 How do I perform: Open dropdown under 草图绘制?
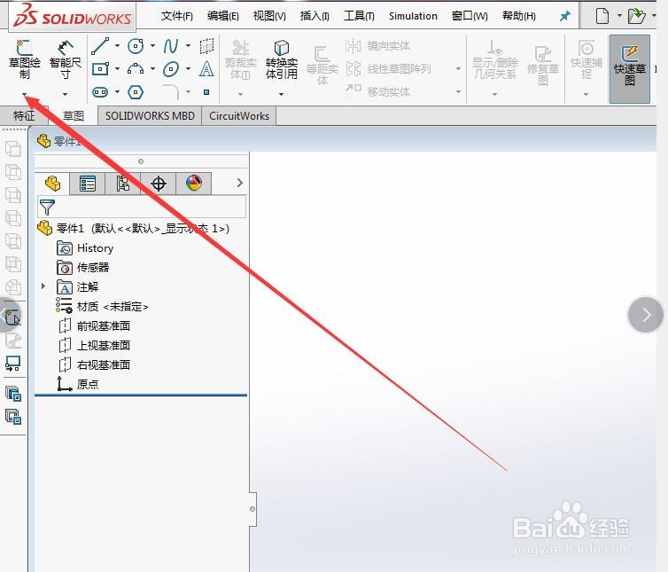click(x=24, y=94)
